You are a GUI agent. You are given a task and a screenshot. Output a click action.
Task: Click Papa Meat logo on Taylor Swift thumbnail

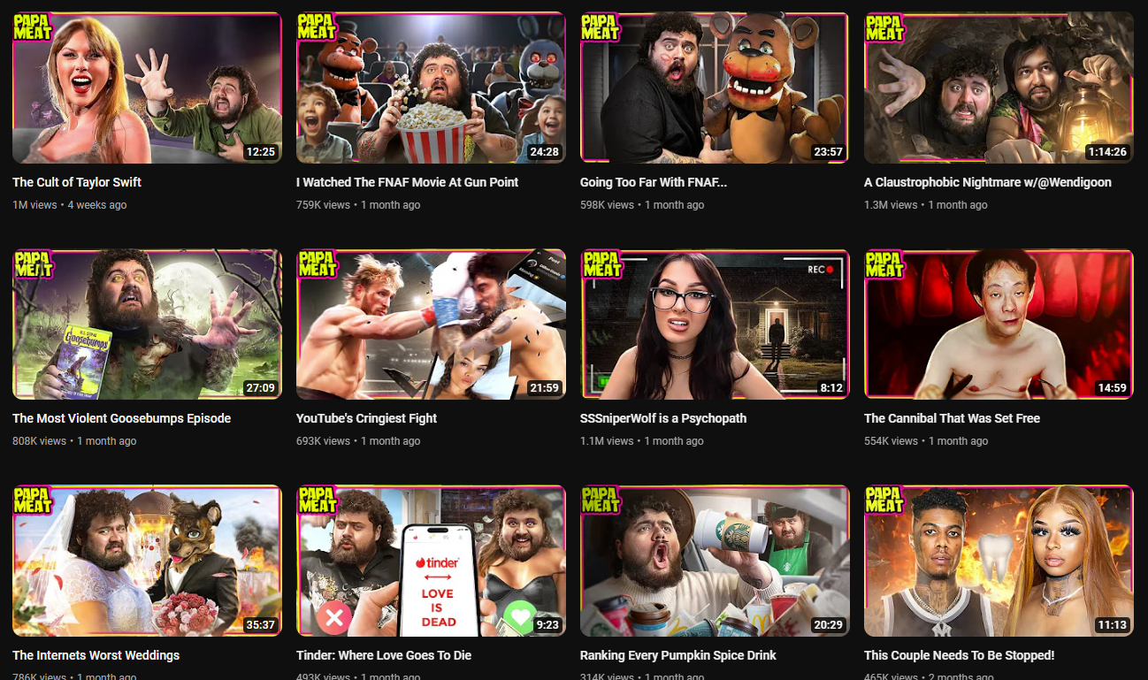[x=32, y=27]
